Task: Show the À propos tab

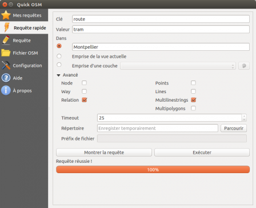Action: point(24,90)
